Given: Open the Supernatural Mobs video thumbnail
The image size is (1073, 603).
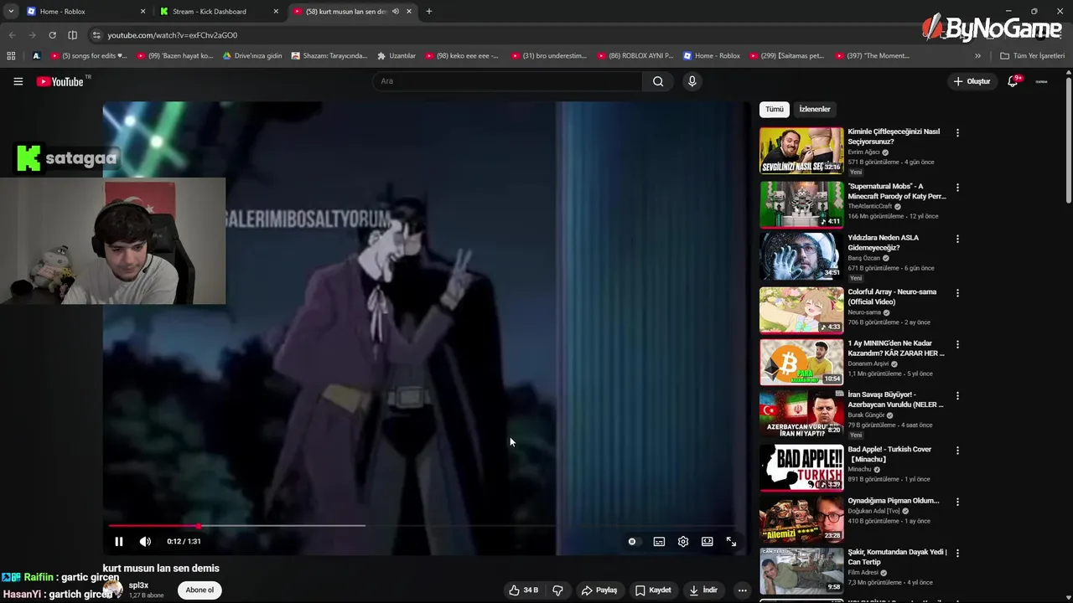Looking at the screenshot, I should pos(801,204).
